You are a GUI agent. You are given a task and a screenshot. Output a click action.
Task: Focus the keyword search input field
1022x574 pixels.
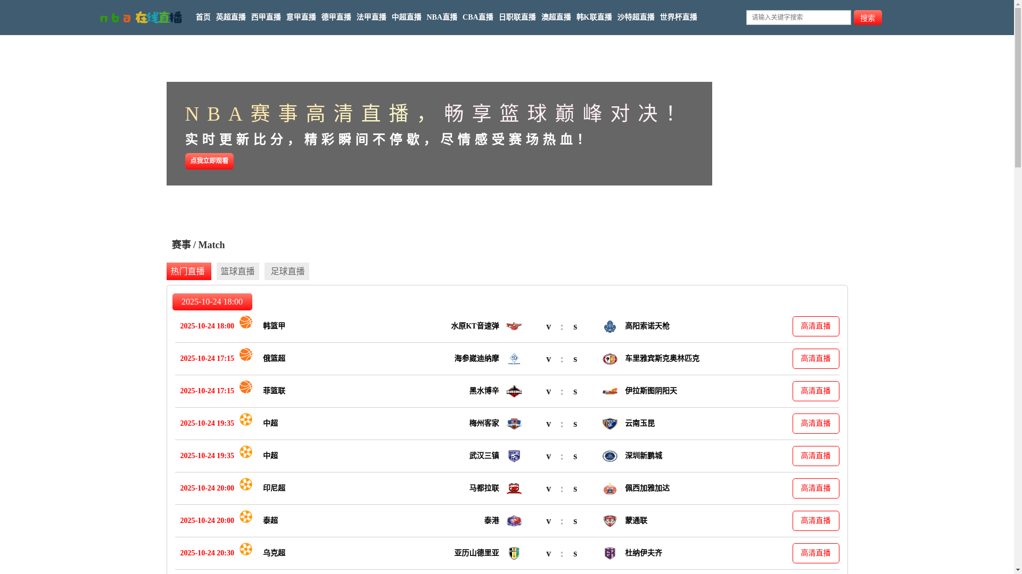pyautogui.click(x=798, y=18)
